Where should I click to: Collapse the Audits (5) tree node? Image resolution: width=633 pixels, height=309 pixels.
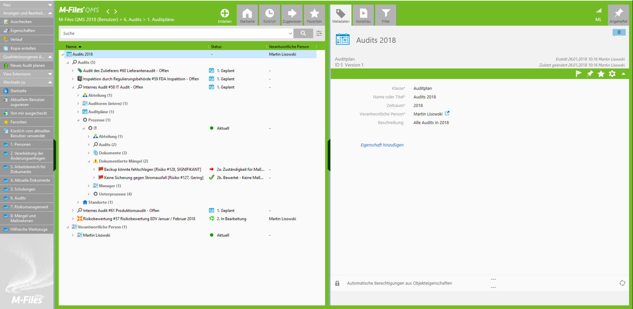pyautogui.click(x=68, y=63)
